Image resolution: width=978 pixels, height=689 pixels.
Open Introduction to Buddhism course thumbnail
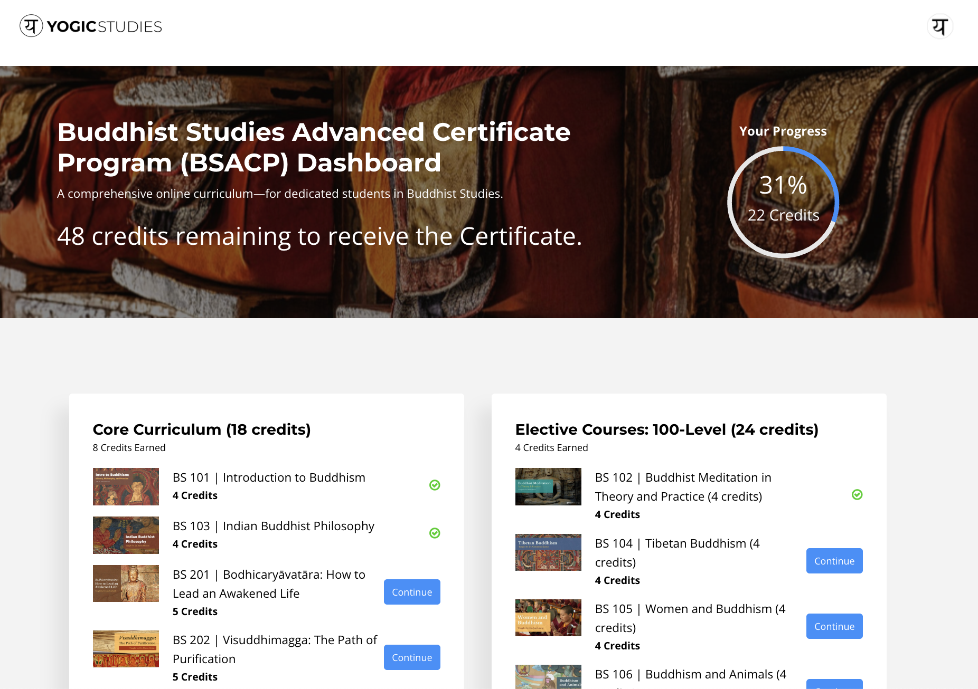point(126,486)
